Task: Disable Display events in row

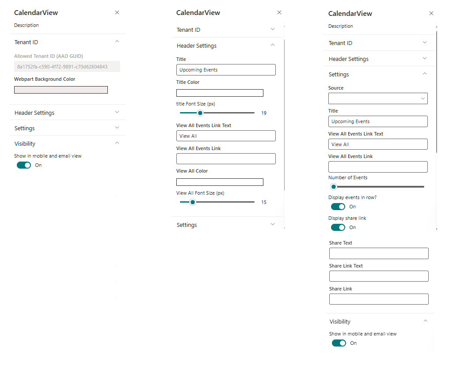Action: point(338,207)
